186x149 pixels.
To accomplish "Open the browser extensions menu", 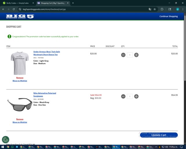I will point(162,9).
